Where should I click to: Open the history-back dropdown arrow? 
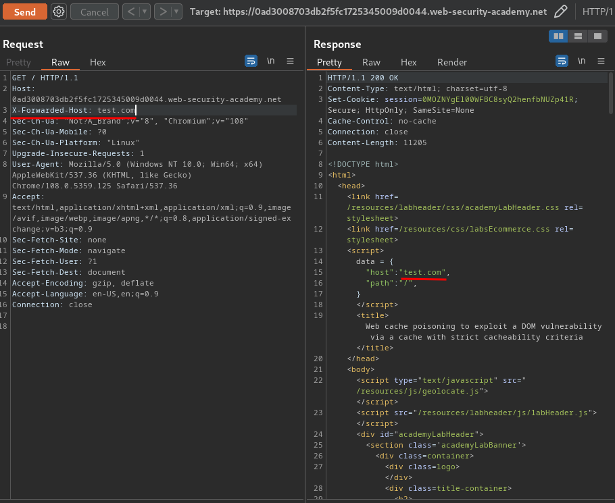pos(145,11)
